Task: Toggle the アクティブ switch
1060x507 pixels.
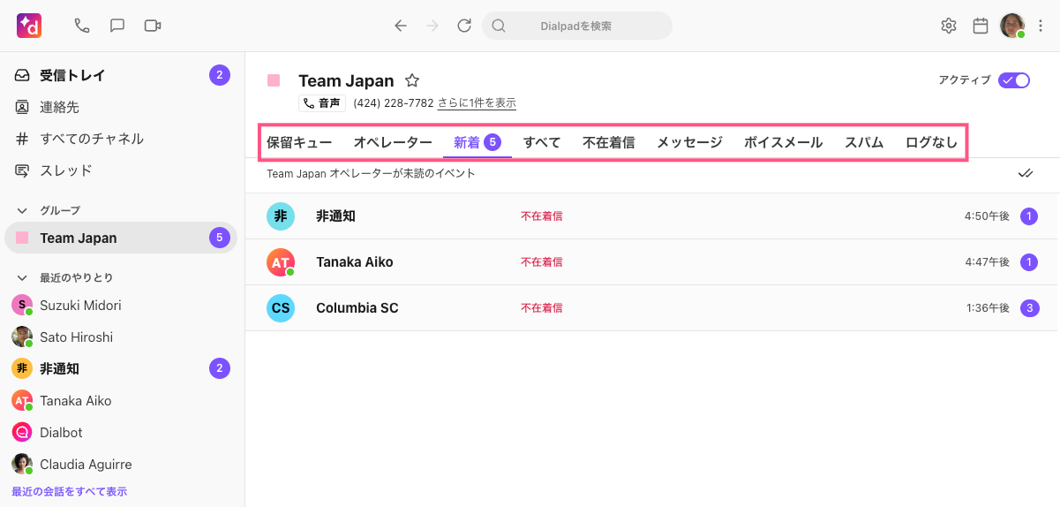Action: coord(1014,80)
